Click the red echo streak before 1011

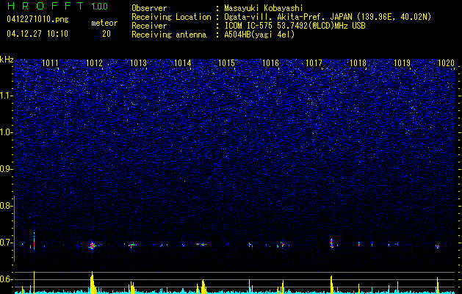pyautogui.click(x=35, y=240)
